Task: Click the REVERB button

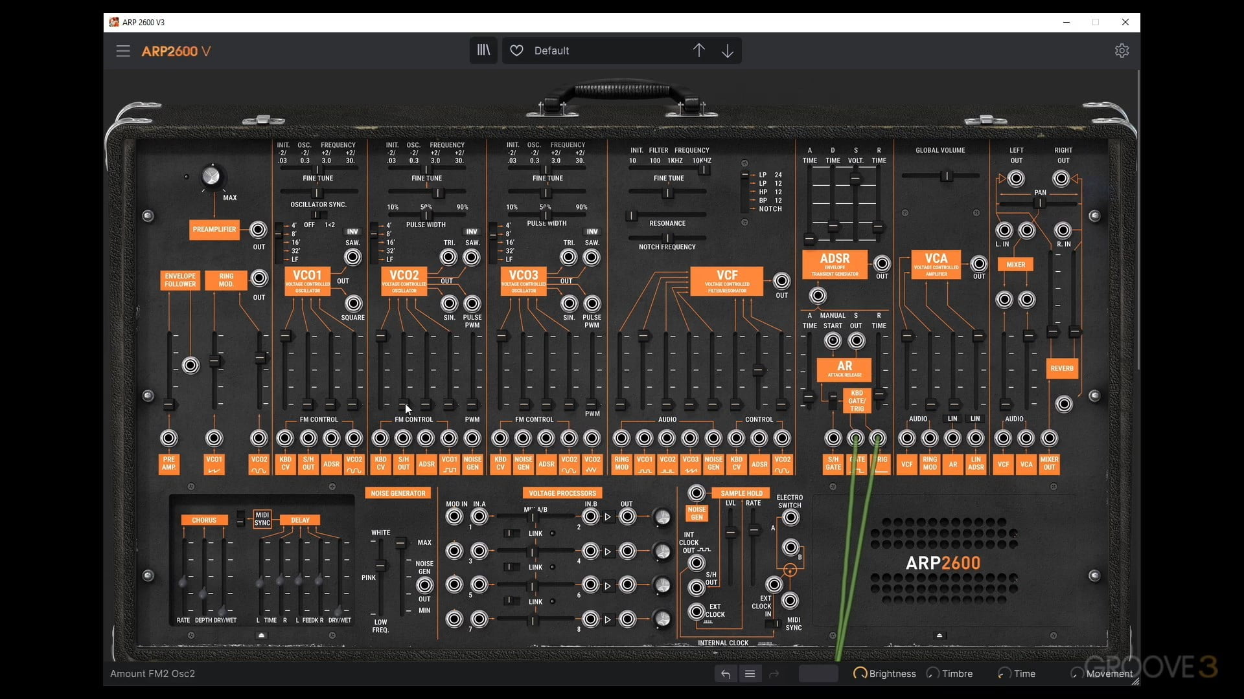Action: coord(1062,368)
